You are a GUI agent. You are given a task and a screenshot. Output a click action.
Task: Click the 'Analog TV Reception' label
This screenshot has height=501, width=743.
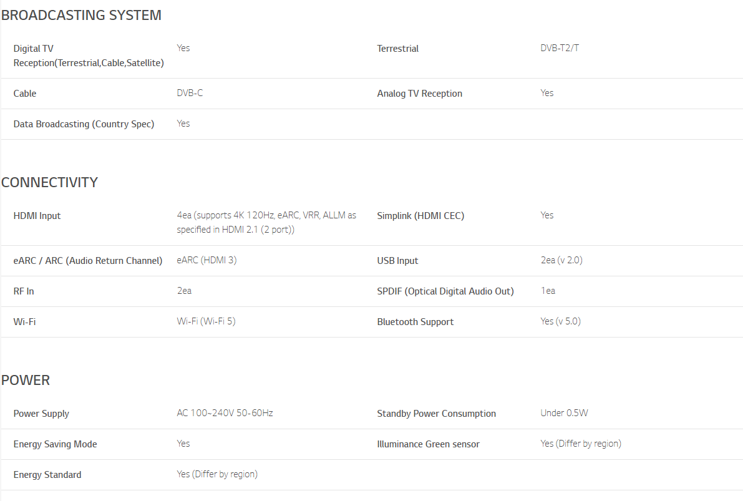point(419,94)
